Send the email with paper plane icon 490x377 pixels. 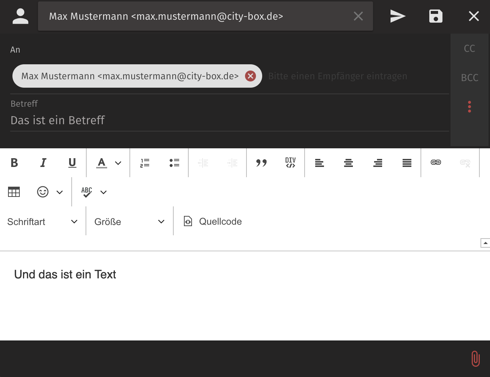pyautogui.click(x=397, y=16)
